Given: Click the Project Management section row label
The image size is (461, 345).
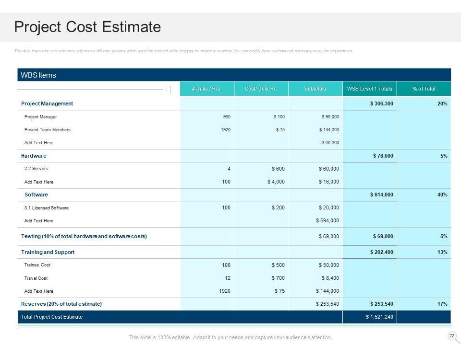Looking at the screenshot, I should click(x=47, y=103).
